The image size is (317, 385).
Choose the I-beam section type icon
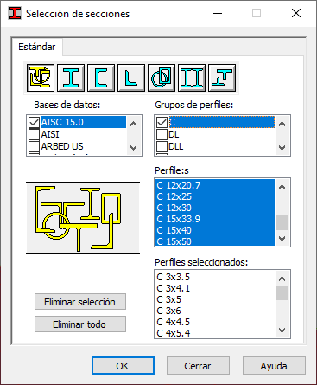click(x=71, y=78)
